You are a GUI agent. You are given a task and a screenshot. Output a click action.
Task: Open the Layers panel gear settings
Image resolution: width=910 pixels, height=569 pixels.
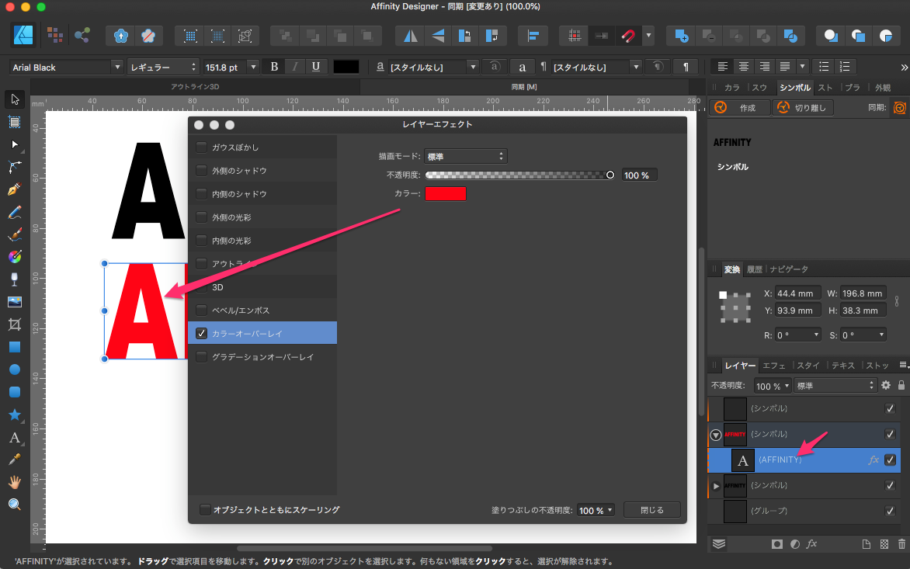coord(886,385)
